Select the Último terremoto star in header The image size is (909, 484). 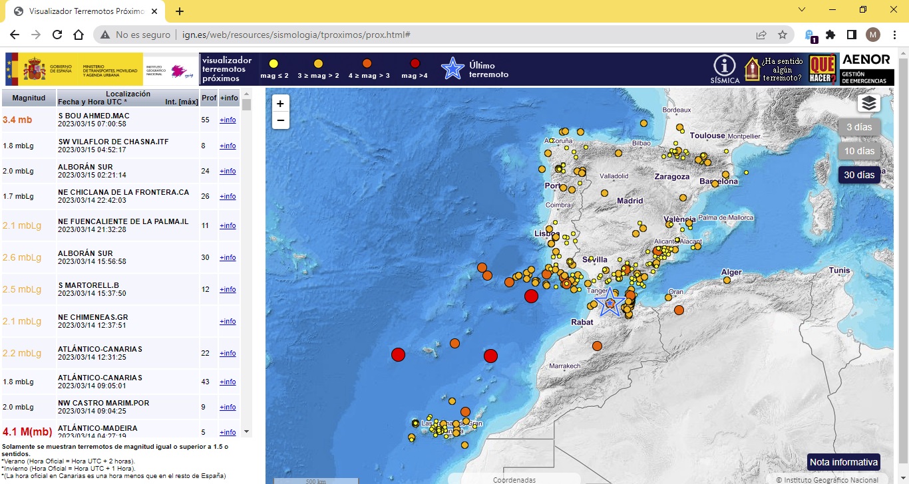(x=453, y=68)
